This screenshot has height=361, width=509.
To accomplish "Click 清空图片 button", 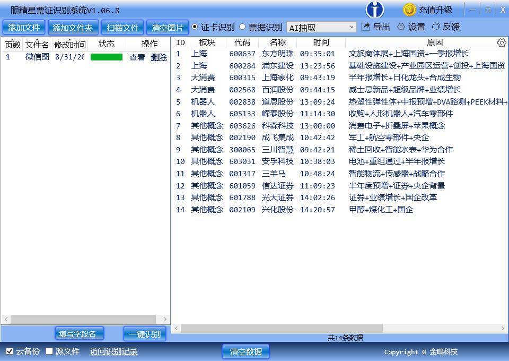I will click(167, 28).
